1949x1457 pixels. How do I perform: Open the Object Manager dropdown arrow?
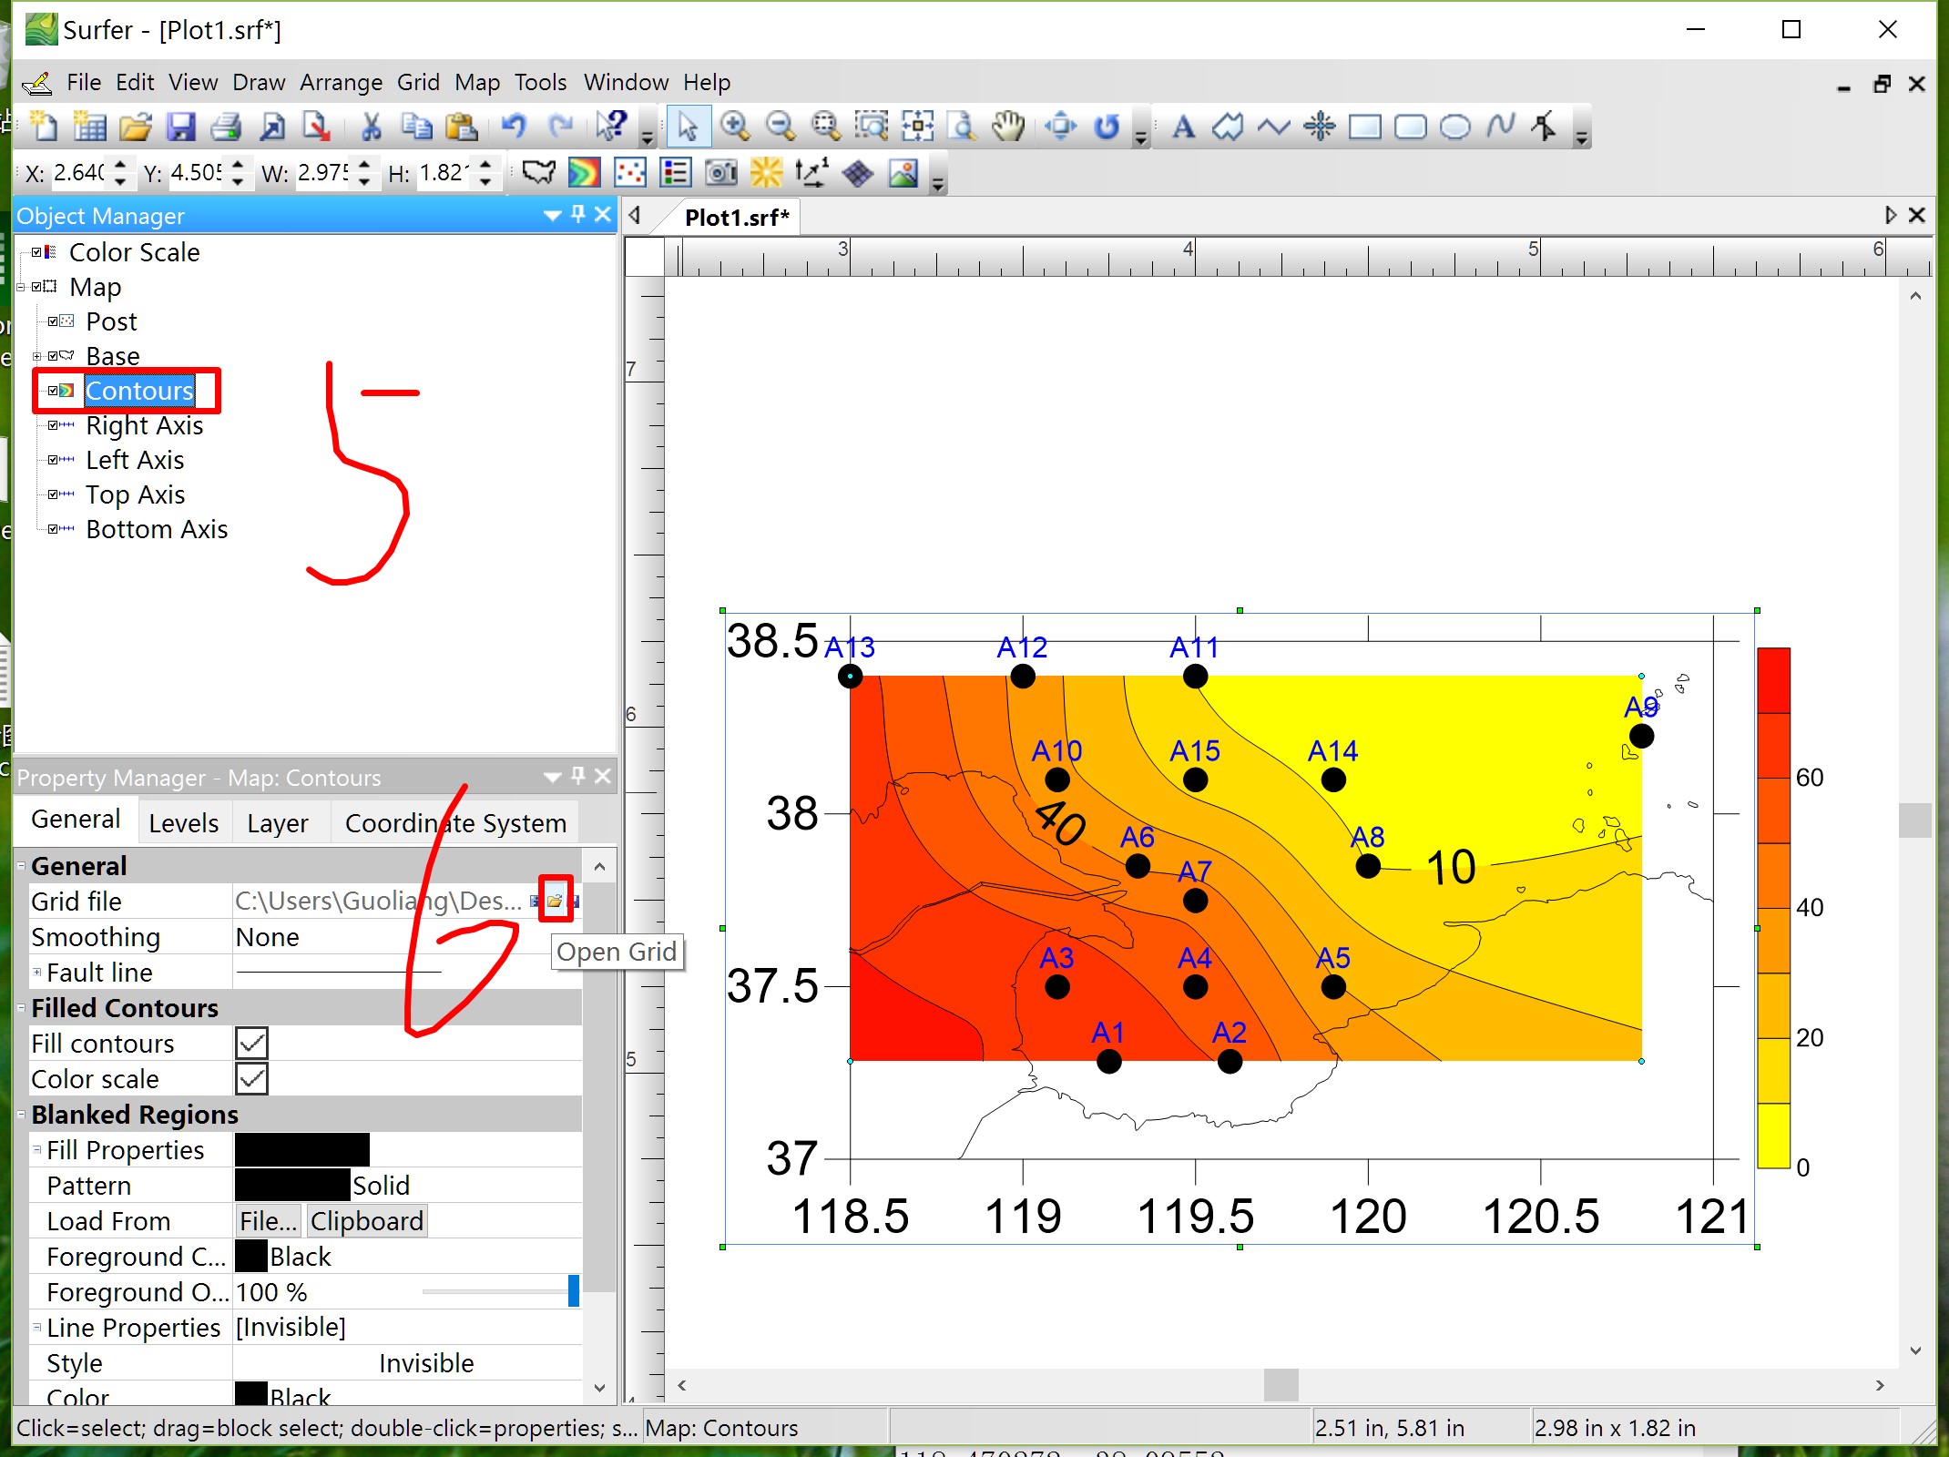pyautogui.click(x=551, y=216)
